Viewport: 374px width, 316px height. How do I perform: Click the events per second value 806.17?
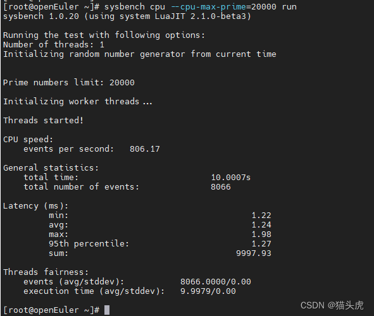click(x=145, y=149)
